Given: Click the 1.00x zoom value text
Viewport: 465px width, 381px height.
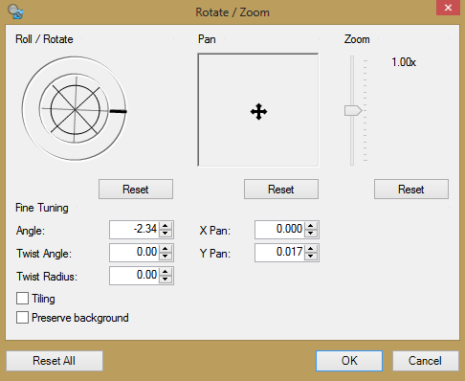Looking at the screenshot, I should tap(404, 62).
